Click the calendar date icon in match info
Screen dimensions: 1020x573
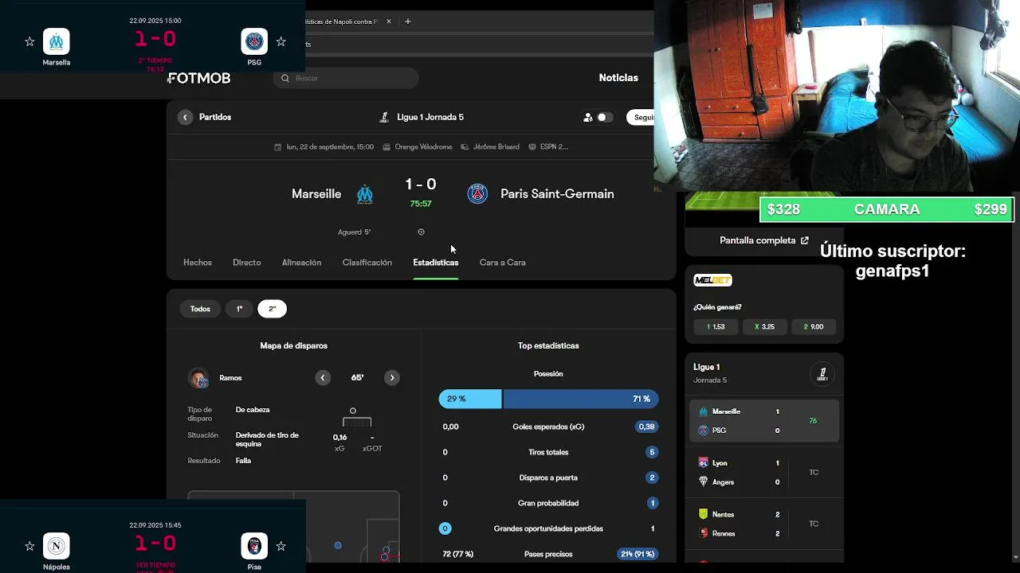(x=278, y=147)
